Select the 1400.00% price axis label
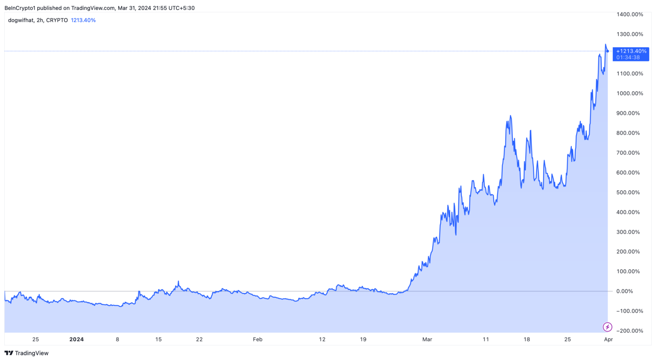The height and width of the screenshot is (361, 656). [630, 15]
